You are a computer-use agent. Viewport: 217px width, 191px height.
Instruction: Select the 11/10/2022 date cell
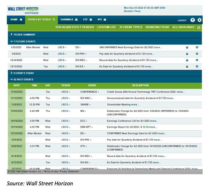pyautogui.click(x=17, y=98)
